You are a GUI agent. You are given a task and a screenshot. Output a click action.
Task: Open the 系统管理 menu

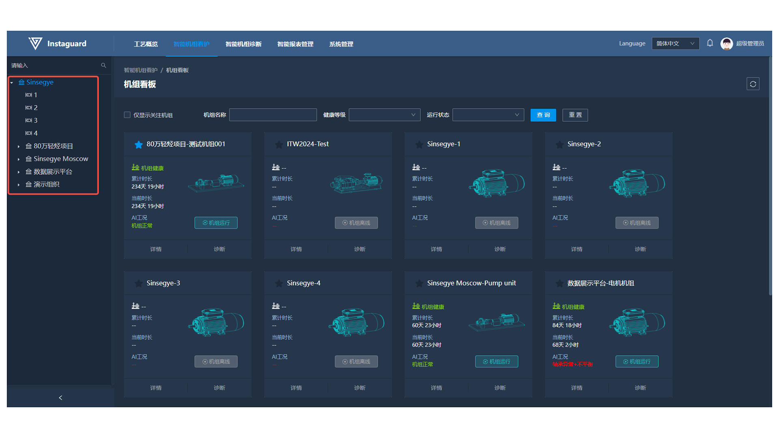point(341,44)
